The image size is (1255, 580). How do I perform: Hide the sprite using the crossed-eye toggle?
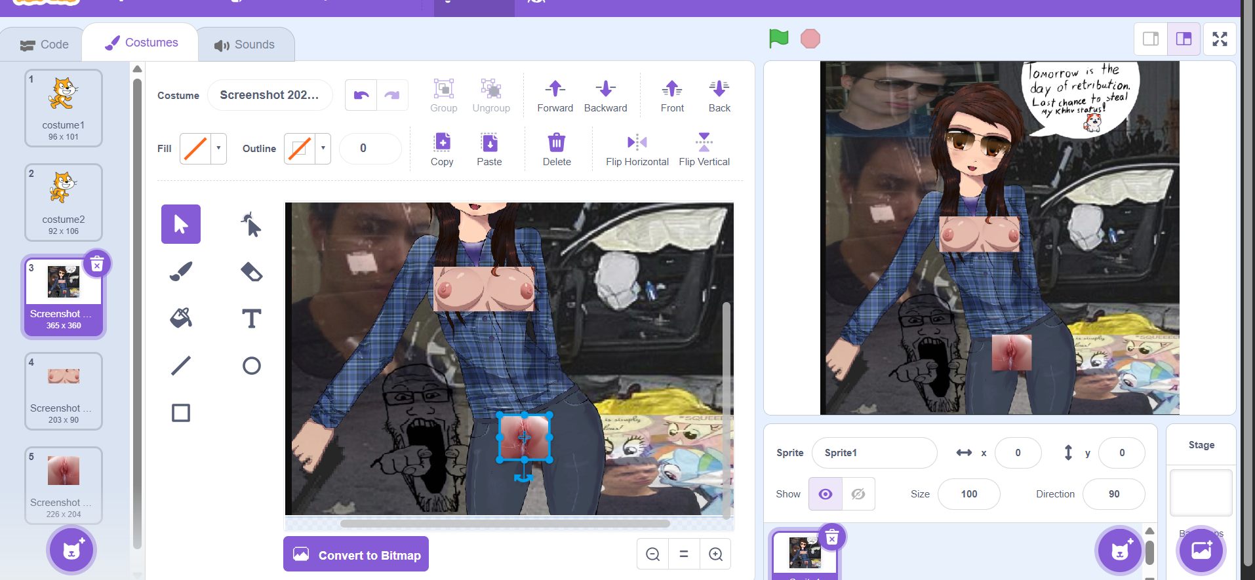pyautogui.click(x=858, y=494)
